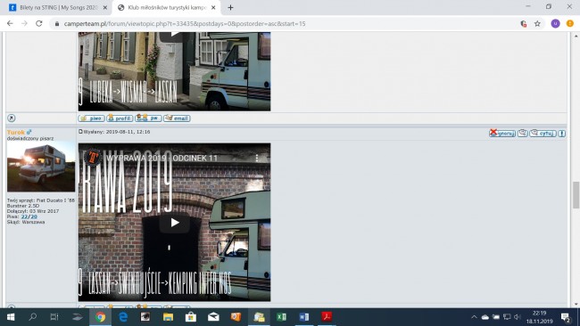Image resolution: width=580 pixels, height=326 pixels.
Task: Open the post link icon beside 'Wysłany'
Action: [80, 132]
